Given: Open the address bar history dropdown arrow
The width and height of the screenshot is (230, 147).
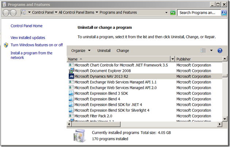Looking at the screenshot, I should [x=166, y=13].
